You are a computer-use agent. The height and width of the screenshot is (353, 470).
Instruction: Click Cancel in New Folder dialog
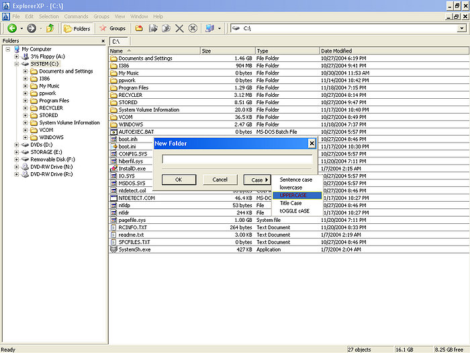(x=220, y=180)
